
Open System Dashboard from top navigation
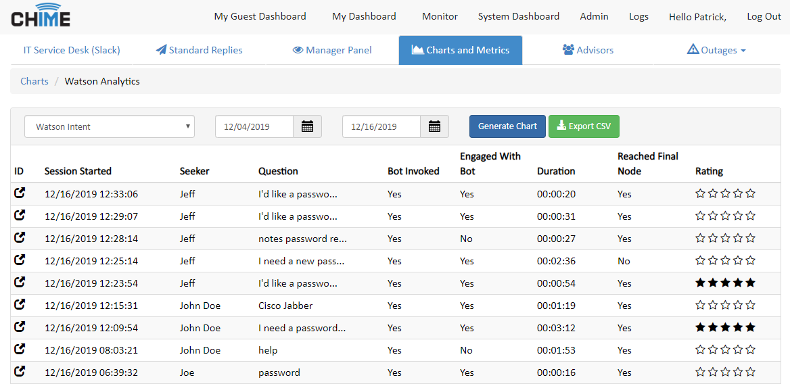click(518, 16)
